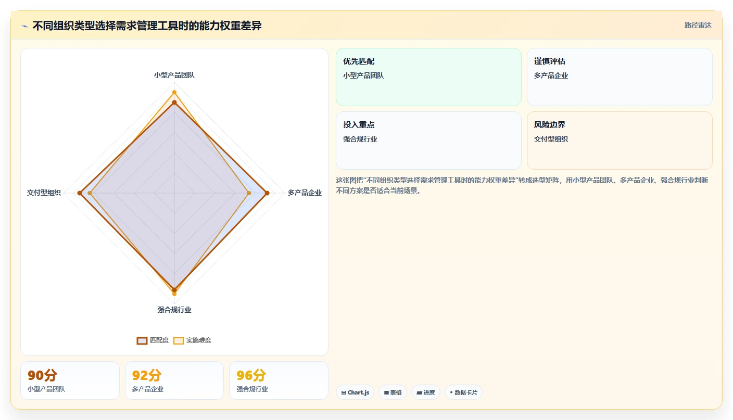Click the 90分 小型产品团队 score card
Image resolution: width=733 pixels, height=420 pixels.
(x=70, y=380)
